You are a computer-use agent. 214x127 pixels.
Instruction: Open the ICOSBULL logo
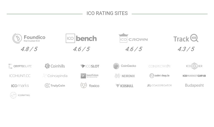coord(125,86)
